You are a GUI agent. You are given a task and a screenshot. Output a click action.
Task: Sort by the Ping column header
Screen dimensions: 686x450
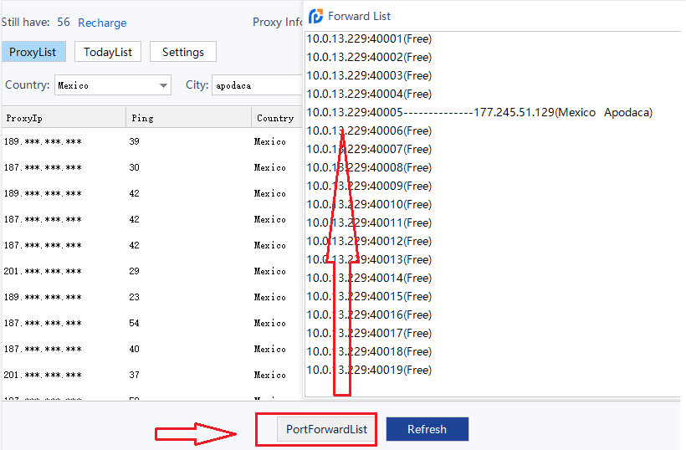(188, 118)
